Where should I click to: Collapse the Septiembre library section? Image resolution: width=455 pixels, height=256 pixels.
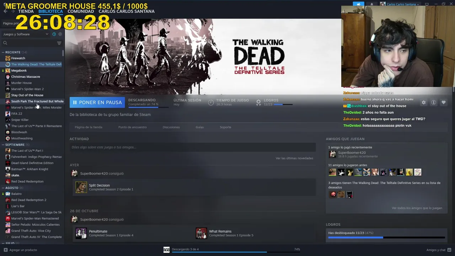(3, 145)
